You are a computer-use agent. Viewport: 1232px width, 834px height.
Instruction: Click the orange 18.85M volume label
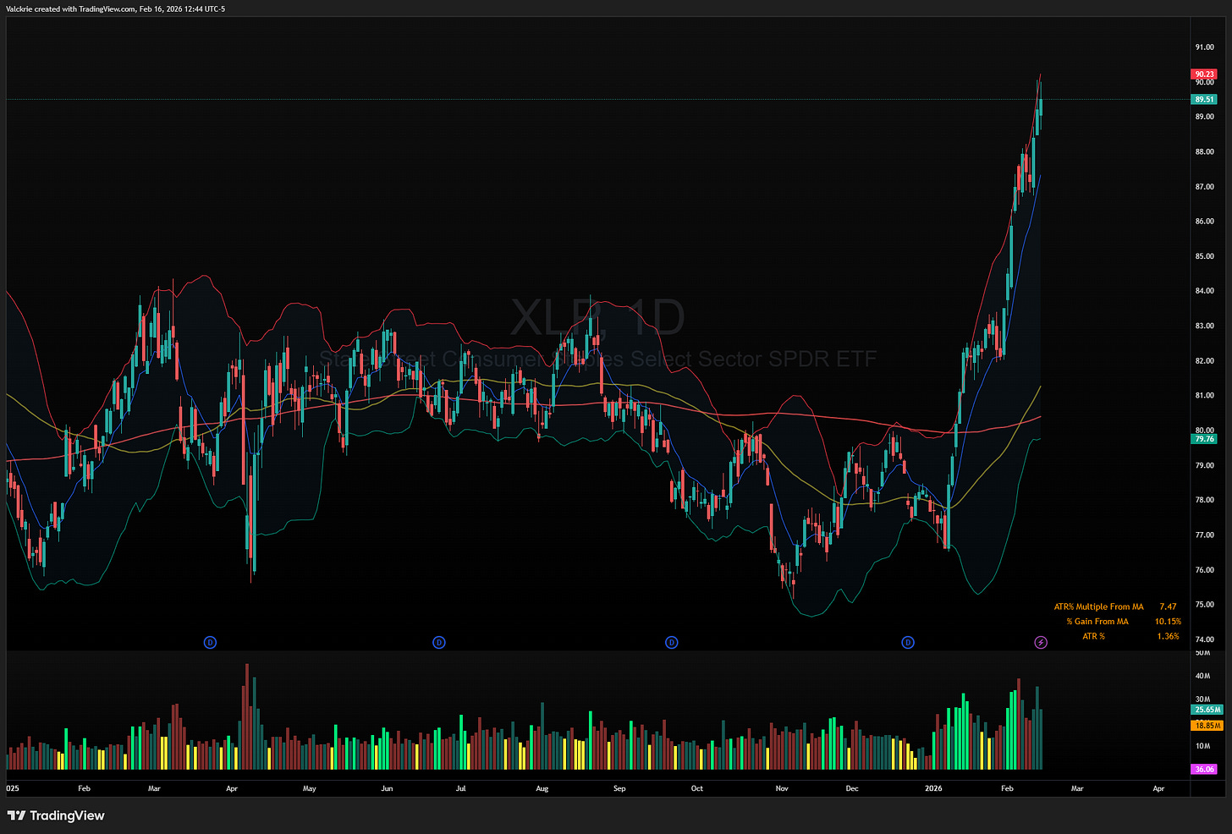click(1207, 726)
